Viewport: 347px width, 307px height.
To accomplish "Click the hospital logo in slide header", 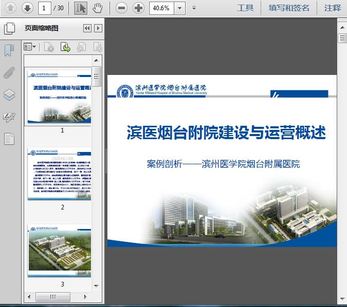I will tap(125, 91).
